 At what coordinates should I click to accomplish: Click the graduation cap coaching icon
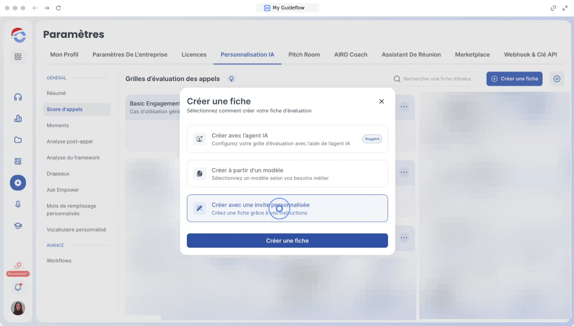click(18, 226)
